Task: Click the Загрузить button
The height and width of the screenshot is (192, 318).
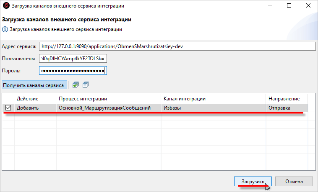Action: pyautogui.click(x=253, y=182)
